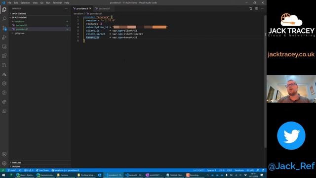316x178 pixels.
Task: Switch to providers.tf VS Code taskbar button
Action: (x=114, y=175)
